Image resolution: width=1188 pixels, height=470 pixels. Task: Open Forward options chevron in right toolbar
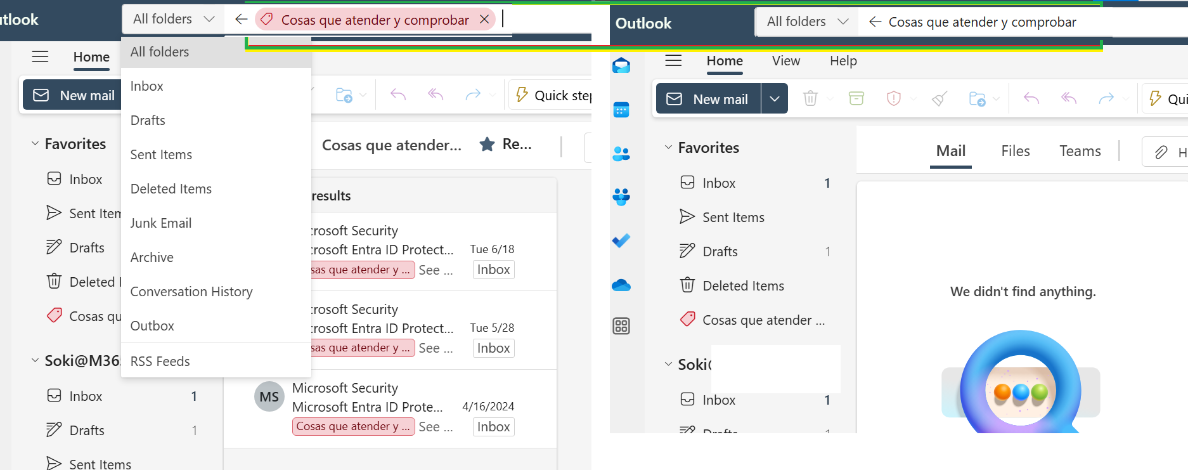[x=1125, y=99]
